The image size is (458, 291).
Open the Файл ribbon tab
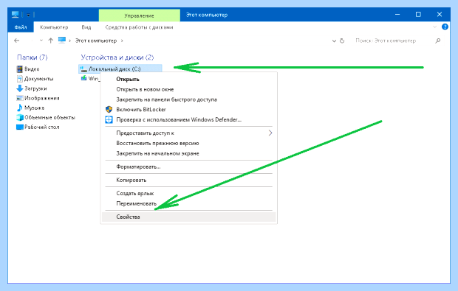tap(21, 27)
